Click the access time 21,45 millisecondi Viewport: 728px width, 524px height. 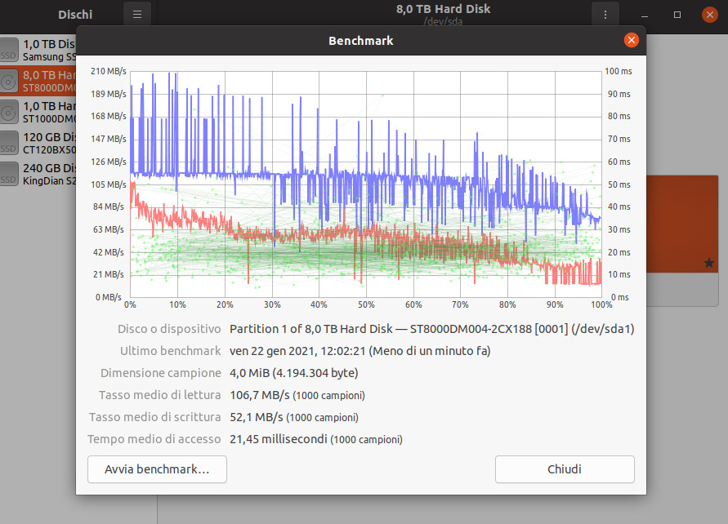279,439
